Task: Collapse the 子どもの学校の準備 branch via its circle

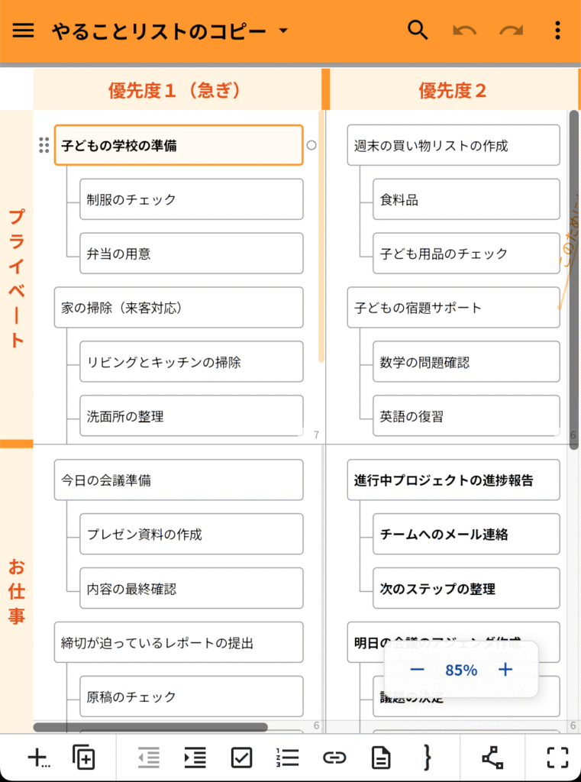Action: [x=311, y=145]
